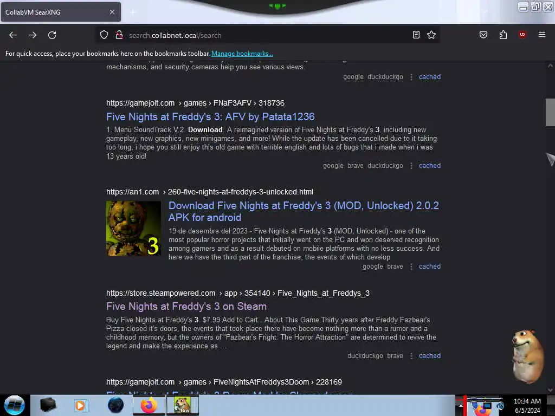The width and height of the screenshot is (555, 416).
Task: Open cached link for an1.com result
Action: click(x=430, y=266)
